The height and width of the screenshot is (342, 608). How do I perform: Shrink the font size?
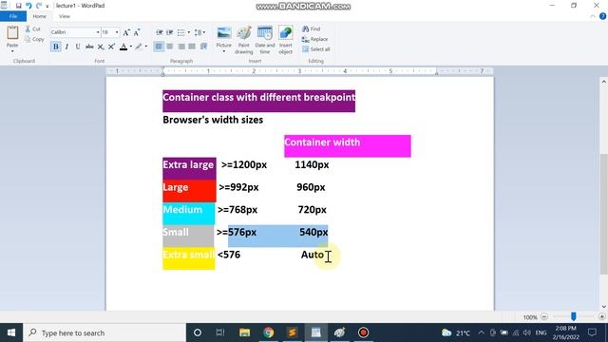(137, 32)
